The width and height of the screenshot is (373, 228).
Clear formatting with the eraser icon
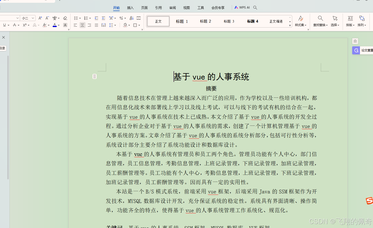point(65,18)
